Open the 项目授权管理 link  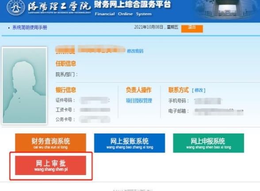pyautogui.click(x=139, y=101)
